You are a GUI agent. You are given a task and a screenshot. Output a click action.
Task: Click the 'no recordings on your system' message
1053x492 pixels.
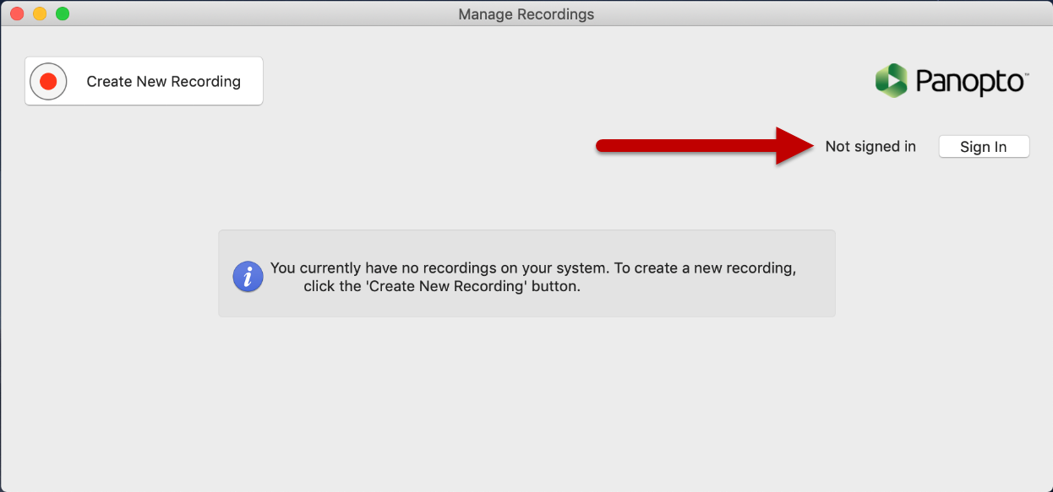(x=533, y=268)
